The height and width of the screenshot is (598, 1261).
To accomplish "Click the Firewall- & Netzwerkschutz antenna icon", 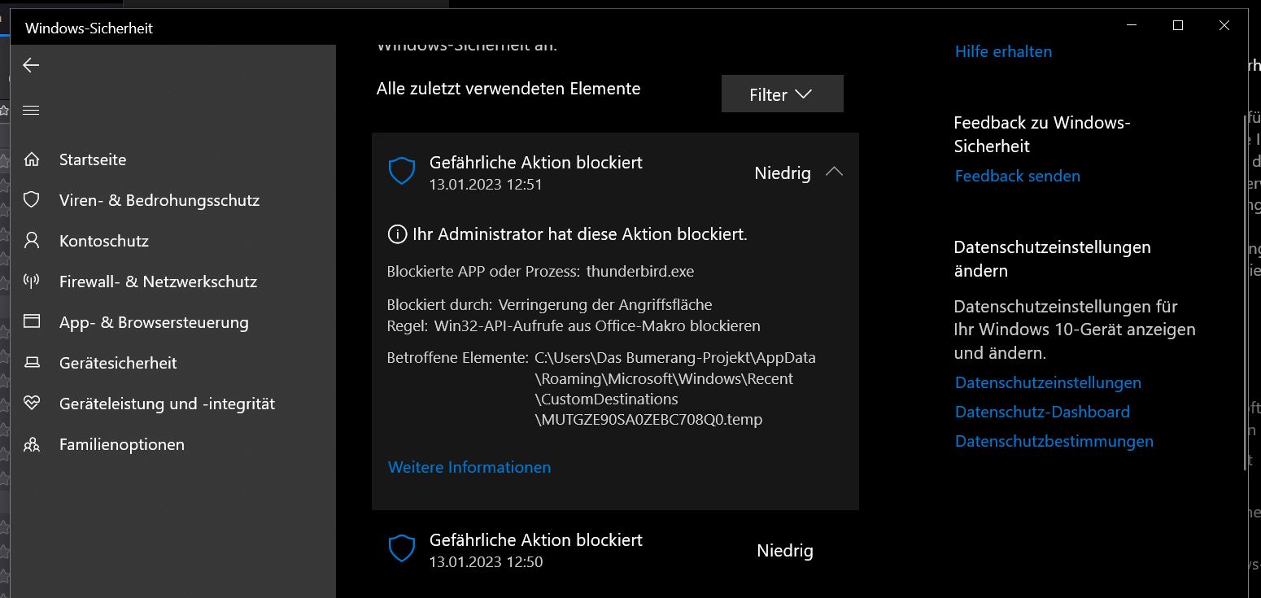I will coord(32,282).
